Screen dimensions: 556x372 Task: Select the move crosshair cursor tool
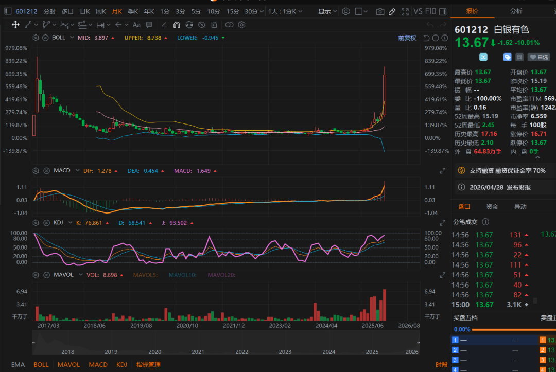click(x=15, y=25)
